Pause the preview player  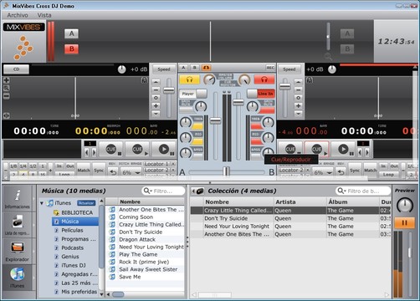(x=404, y=222)
